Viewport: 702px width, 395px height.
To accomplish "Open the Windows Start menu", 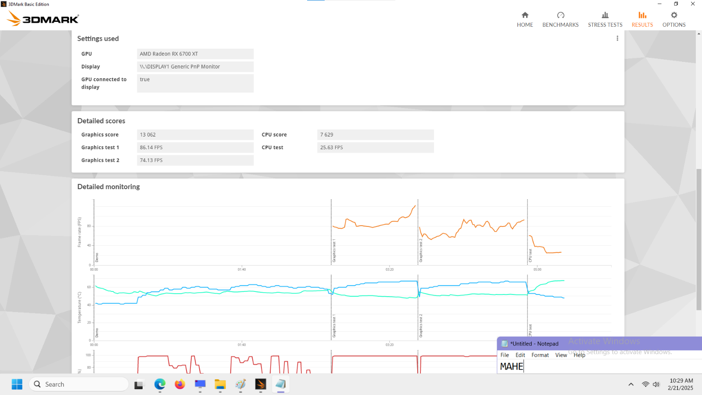I will coord(17,384).
